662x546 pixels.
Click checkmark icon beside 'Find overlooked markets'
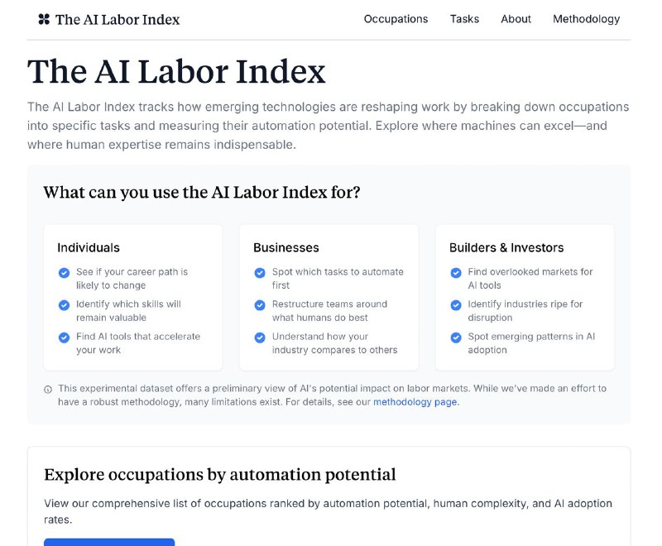pos(456,273)
